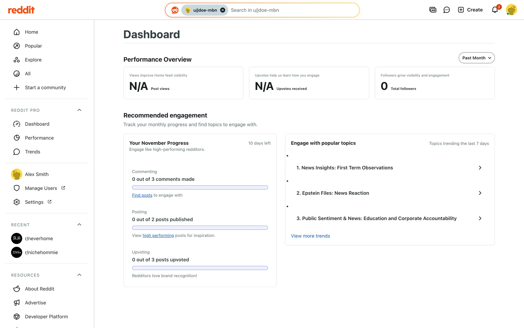The image size is (524, 328).
Task: Collapse the Reddit Pro section
Action: click(x=79, y=110)
